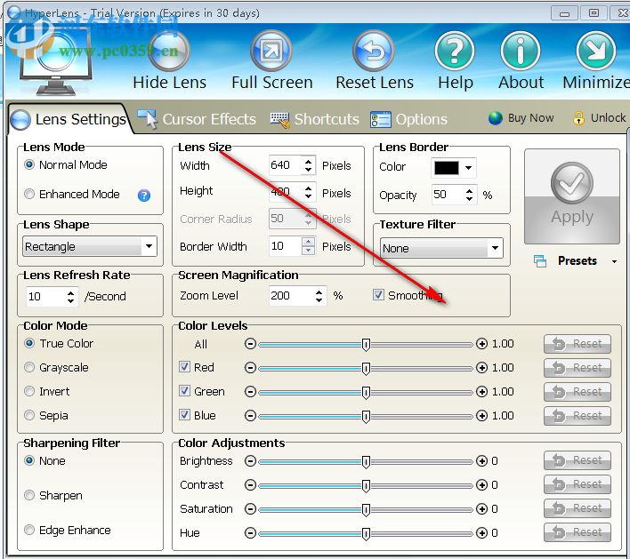This screenshot has height=559, width=630.
Task: Click minus icon for All color level
Action: (x=250, y=344)
